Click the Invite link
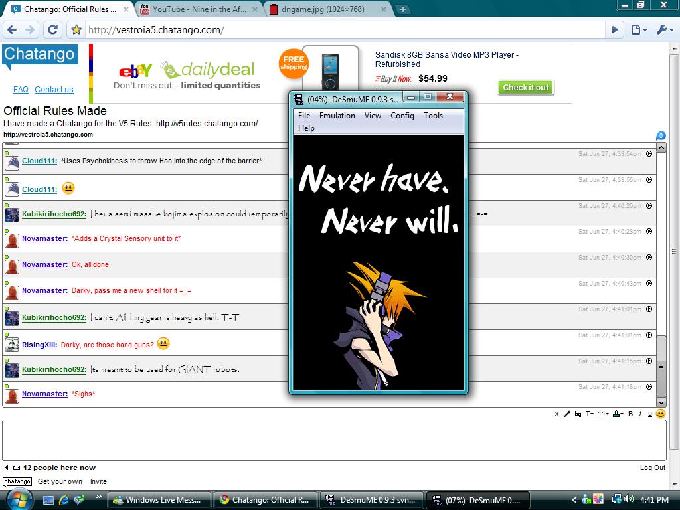680x510 pixels. [98, 481]
